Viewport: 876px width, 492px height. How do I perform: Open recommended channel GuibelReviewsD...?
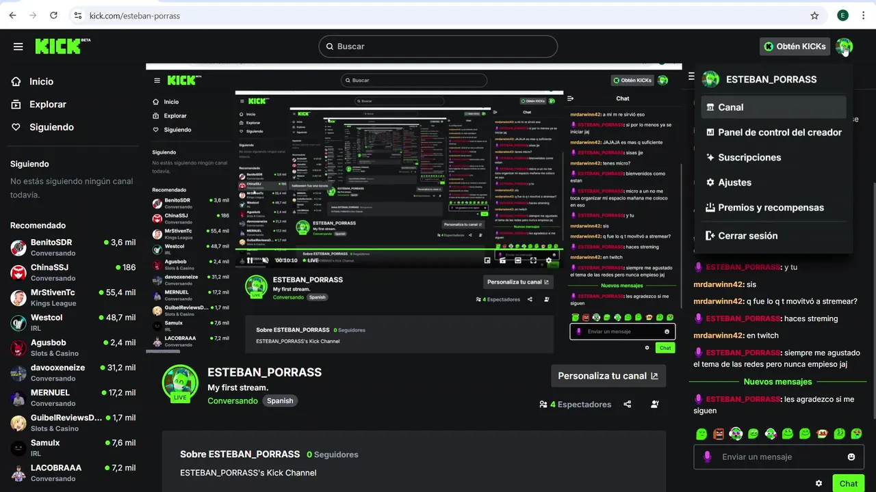[x=73, y=423]
